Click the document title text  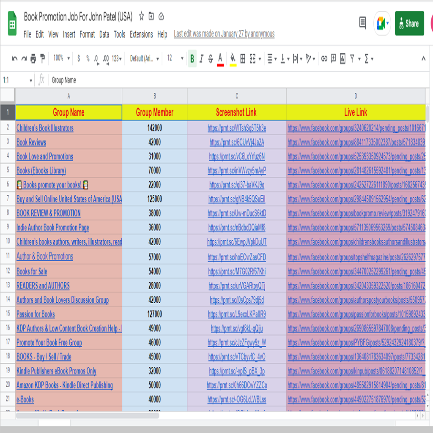pos(78,16)
